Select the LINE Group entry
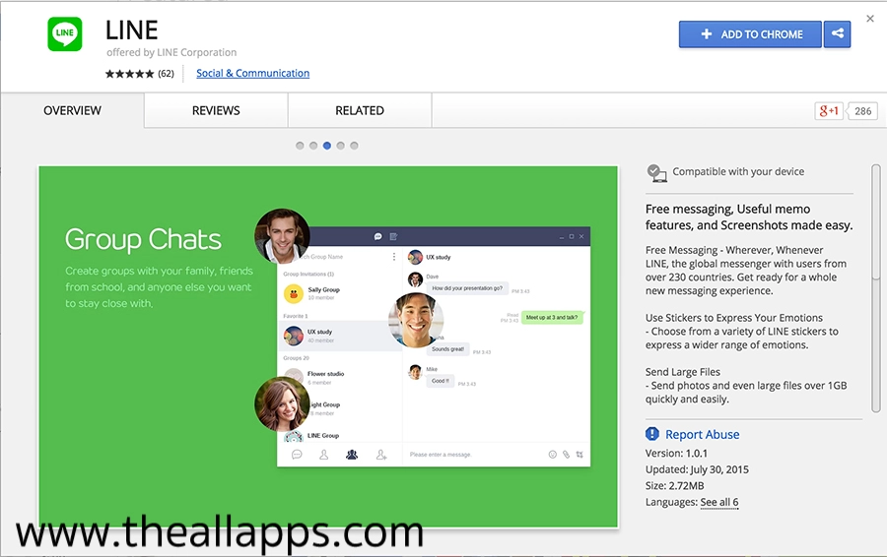887x557 pixels. tap(339, 436)
